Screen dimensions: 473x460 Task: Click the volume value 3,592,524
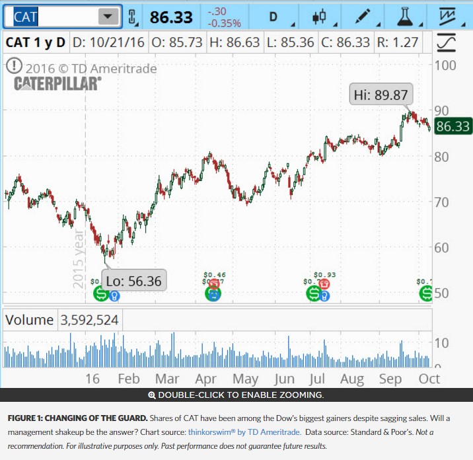click(90, 320)
